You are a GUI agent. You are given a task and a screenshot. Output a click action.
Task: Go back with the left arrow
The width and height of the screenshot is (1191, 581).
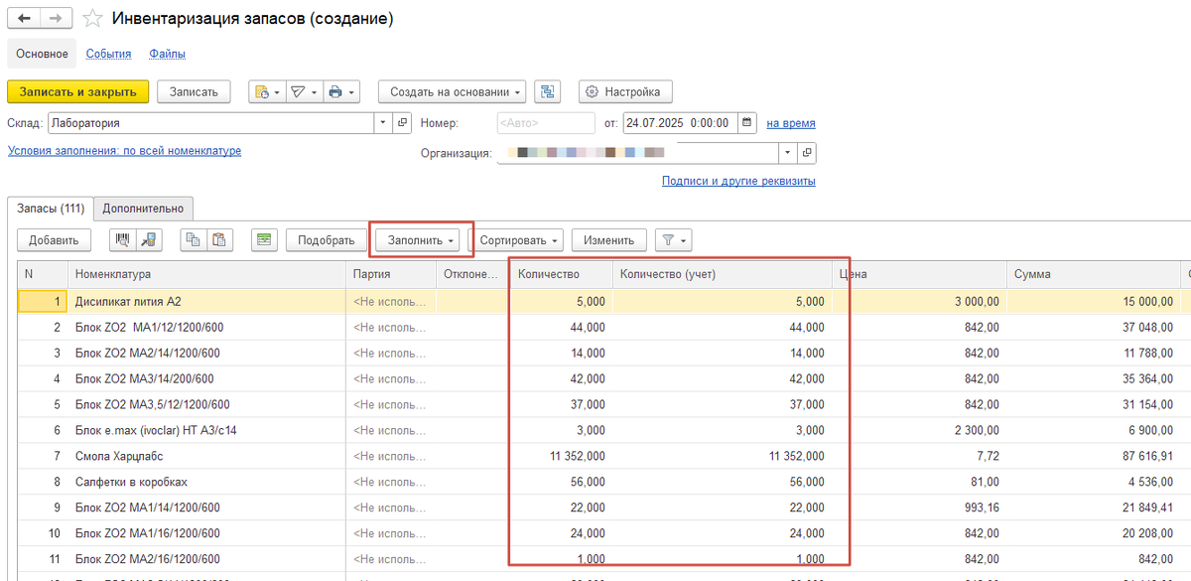click(24, 19)
